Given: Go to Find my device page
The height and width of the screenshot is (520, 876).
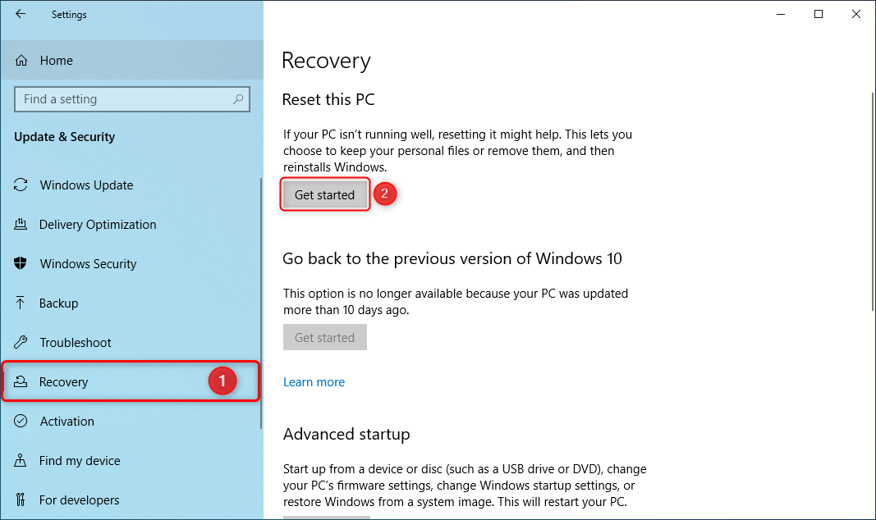Looking at the screenshot, I should (131, 460).
